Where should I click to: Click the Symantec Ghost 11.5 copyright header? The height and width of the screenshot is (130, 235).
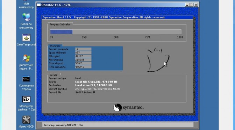pyautogui.click(x=104, y=17)
